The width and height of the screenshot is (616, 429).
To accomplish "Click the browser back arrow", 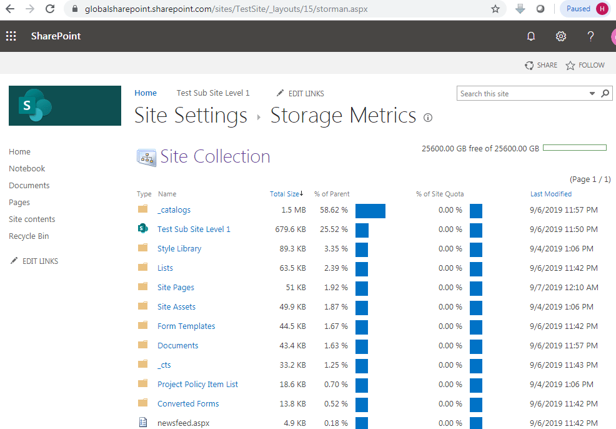I will tap(10, 9).
